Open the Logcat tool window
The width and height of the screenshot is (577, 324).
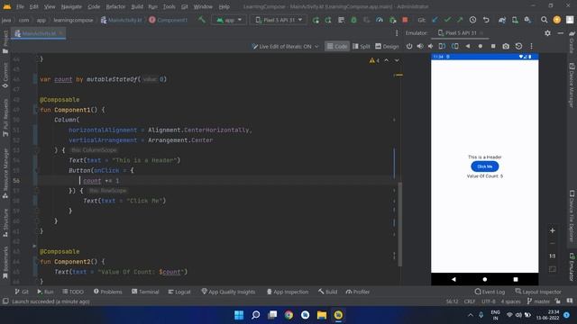point(179,292)
